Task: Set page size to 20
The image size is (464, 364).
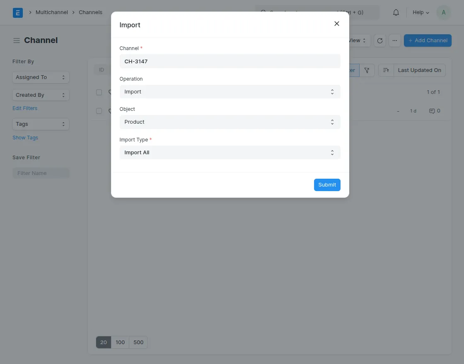Action: [103, 342]
